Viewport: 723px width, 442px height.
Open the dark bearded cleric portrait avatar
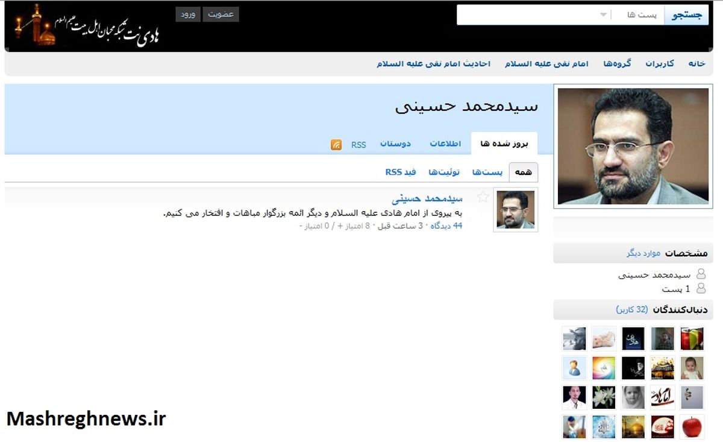[x=633, y=368]
